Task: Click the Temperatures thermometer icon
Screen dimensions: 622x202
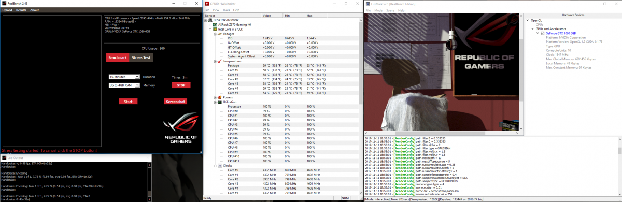Action: click(x=219, y=61)
